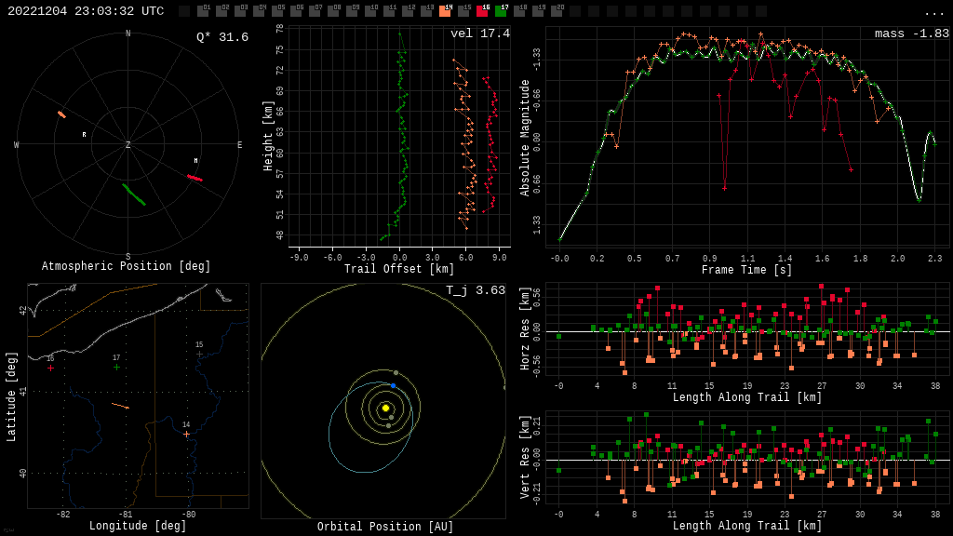Click the blue Earth dot in orbit plot
This screenshot has height=536, width=953.
click(x=393, y=385)
